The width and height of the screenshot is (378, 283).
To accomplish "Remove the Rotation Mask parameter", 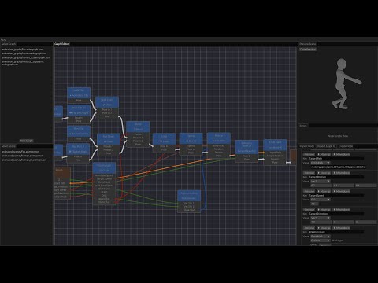I will 309,228.
